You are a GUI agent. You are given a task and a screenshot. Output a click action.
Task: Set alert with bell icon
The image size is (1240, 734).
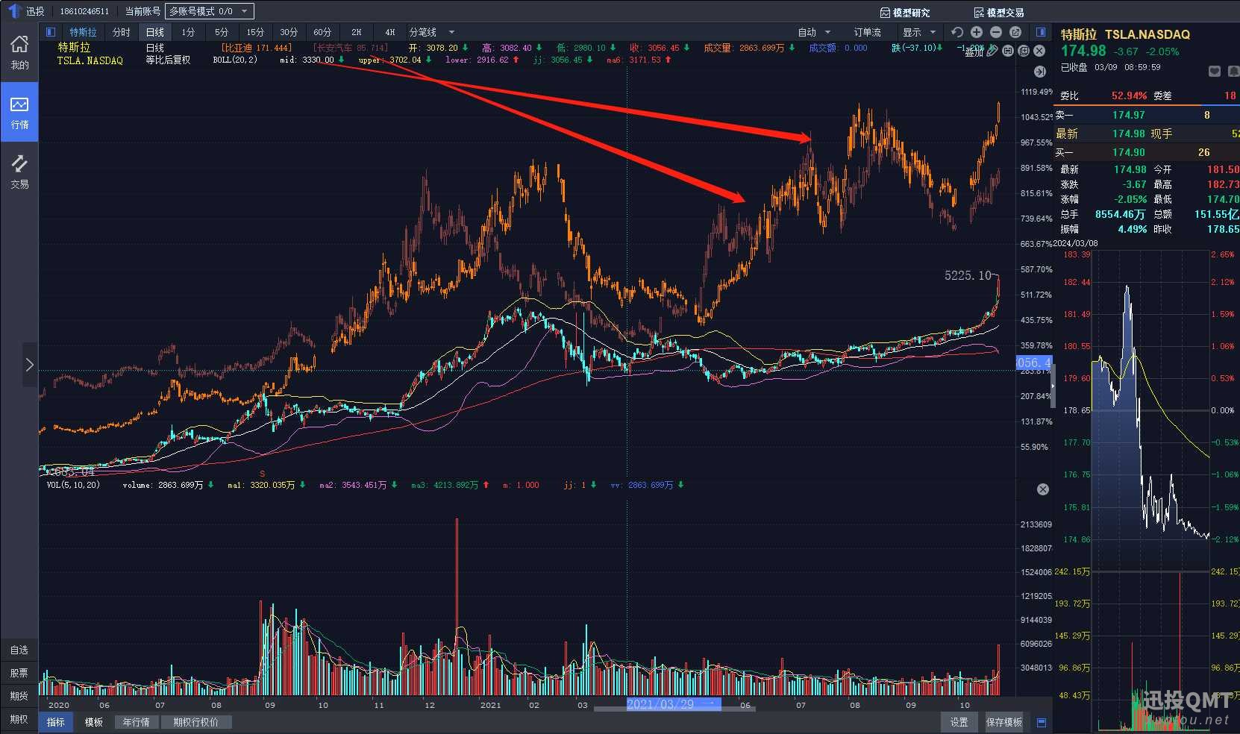[x=1234, y=71]
